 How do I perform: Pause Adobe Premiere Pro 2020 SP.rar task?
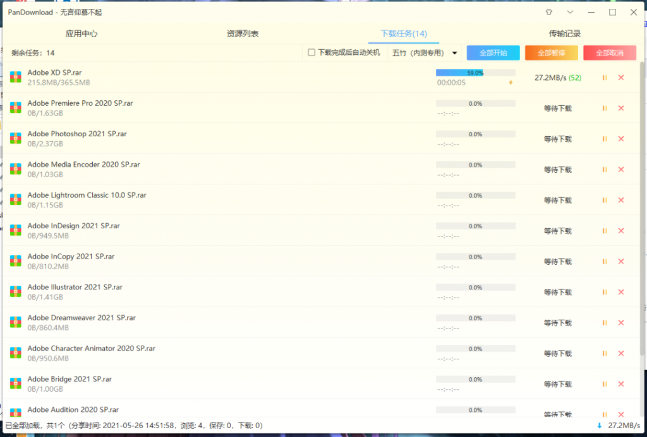click(x=605, y=108)
